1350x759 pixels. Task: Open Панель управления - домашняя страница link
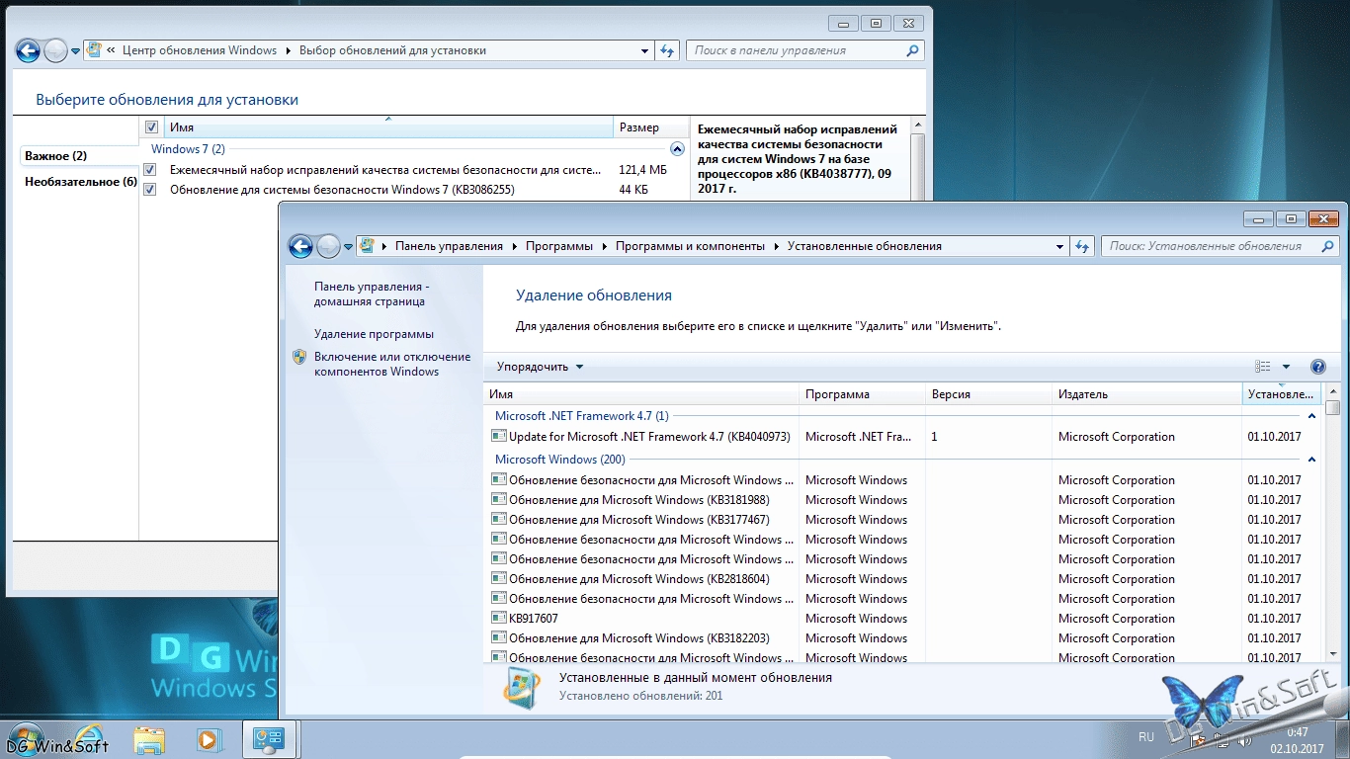click(372, 294)
